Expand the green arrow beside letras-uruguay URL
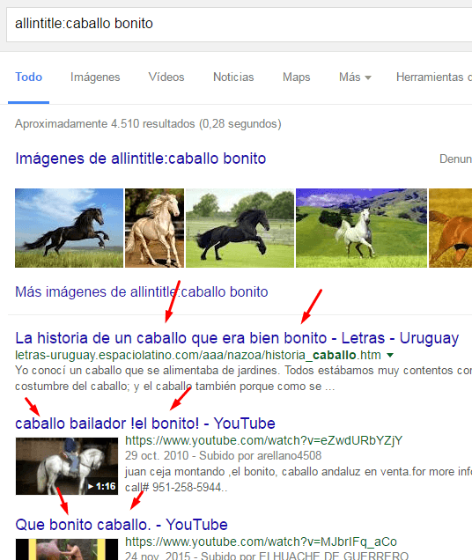 (390, 356)
